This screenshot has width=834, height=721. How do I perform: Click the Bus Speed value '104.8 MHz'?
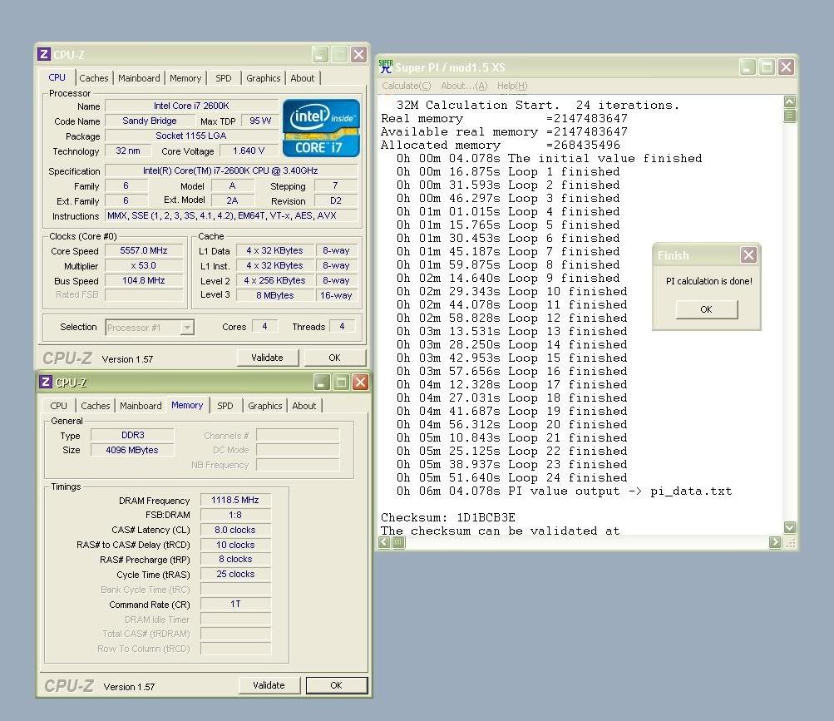pyautogui.click(x=144, y=280)
